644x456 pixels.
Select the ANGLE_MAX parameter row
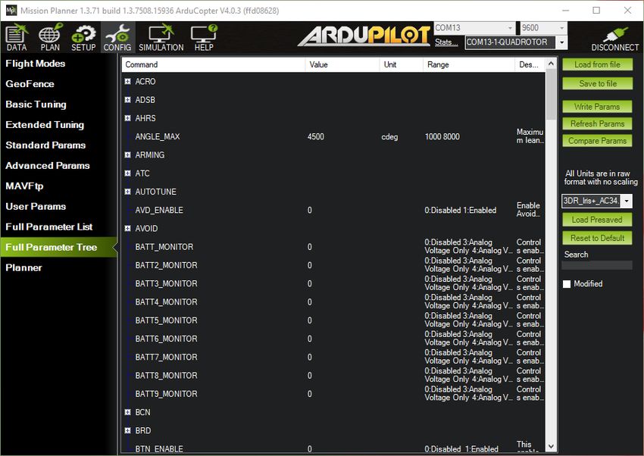coord(334,136)
